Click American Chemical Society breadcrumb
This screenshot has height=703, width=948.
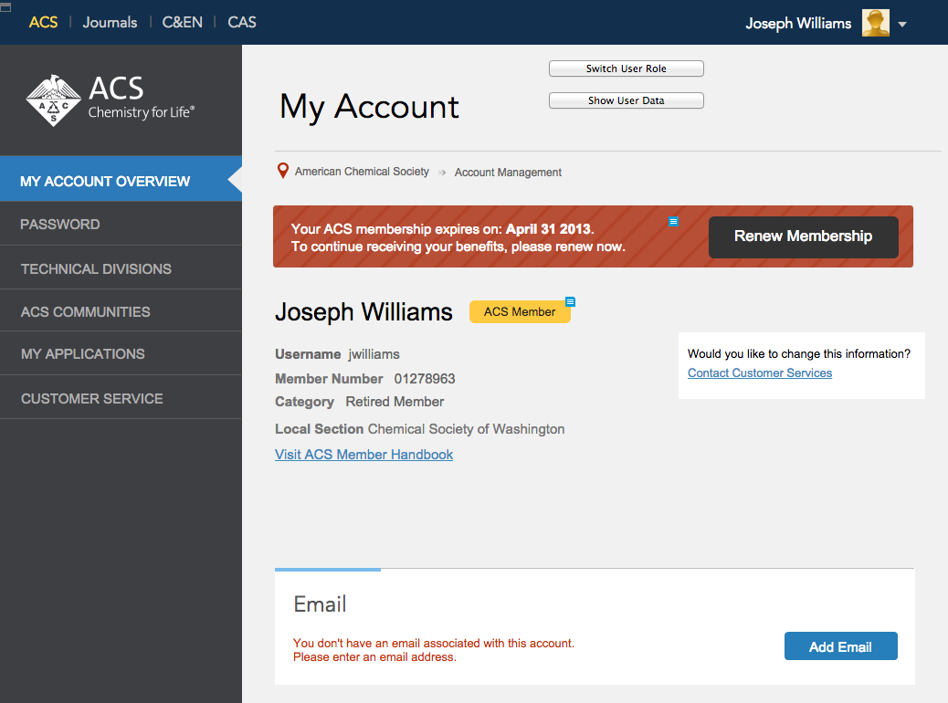(363, 172)
